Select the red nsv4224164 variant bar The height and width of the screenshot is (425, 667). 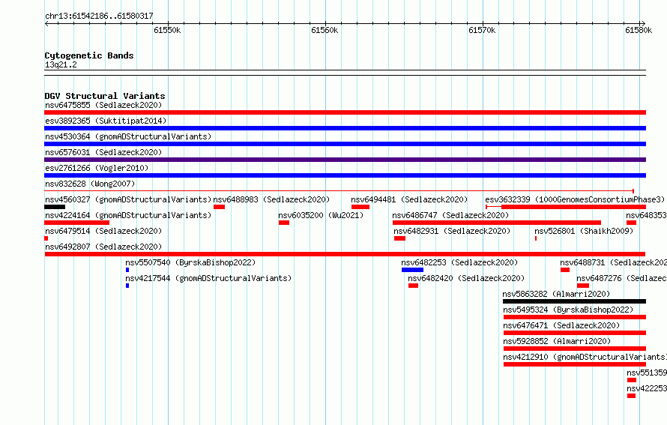(x=76, y=223)
